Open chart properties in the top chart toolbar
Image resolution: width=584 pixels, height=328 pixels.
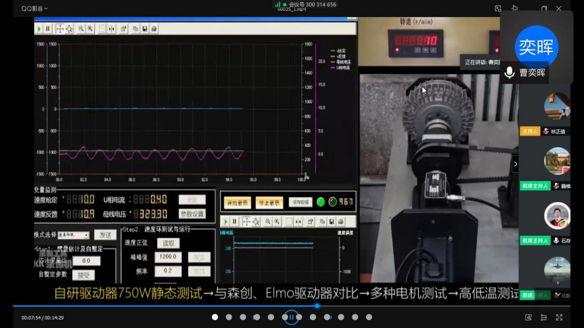[124, 29]
